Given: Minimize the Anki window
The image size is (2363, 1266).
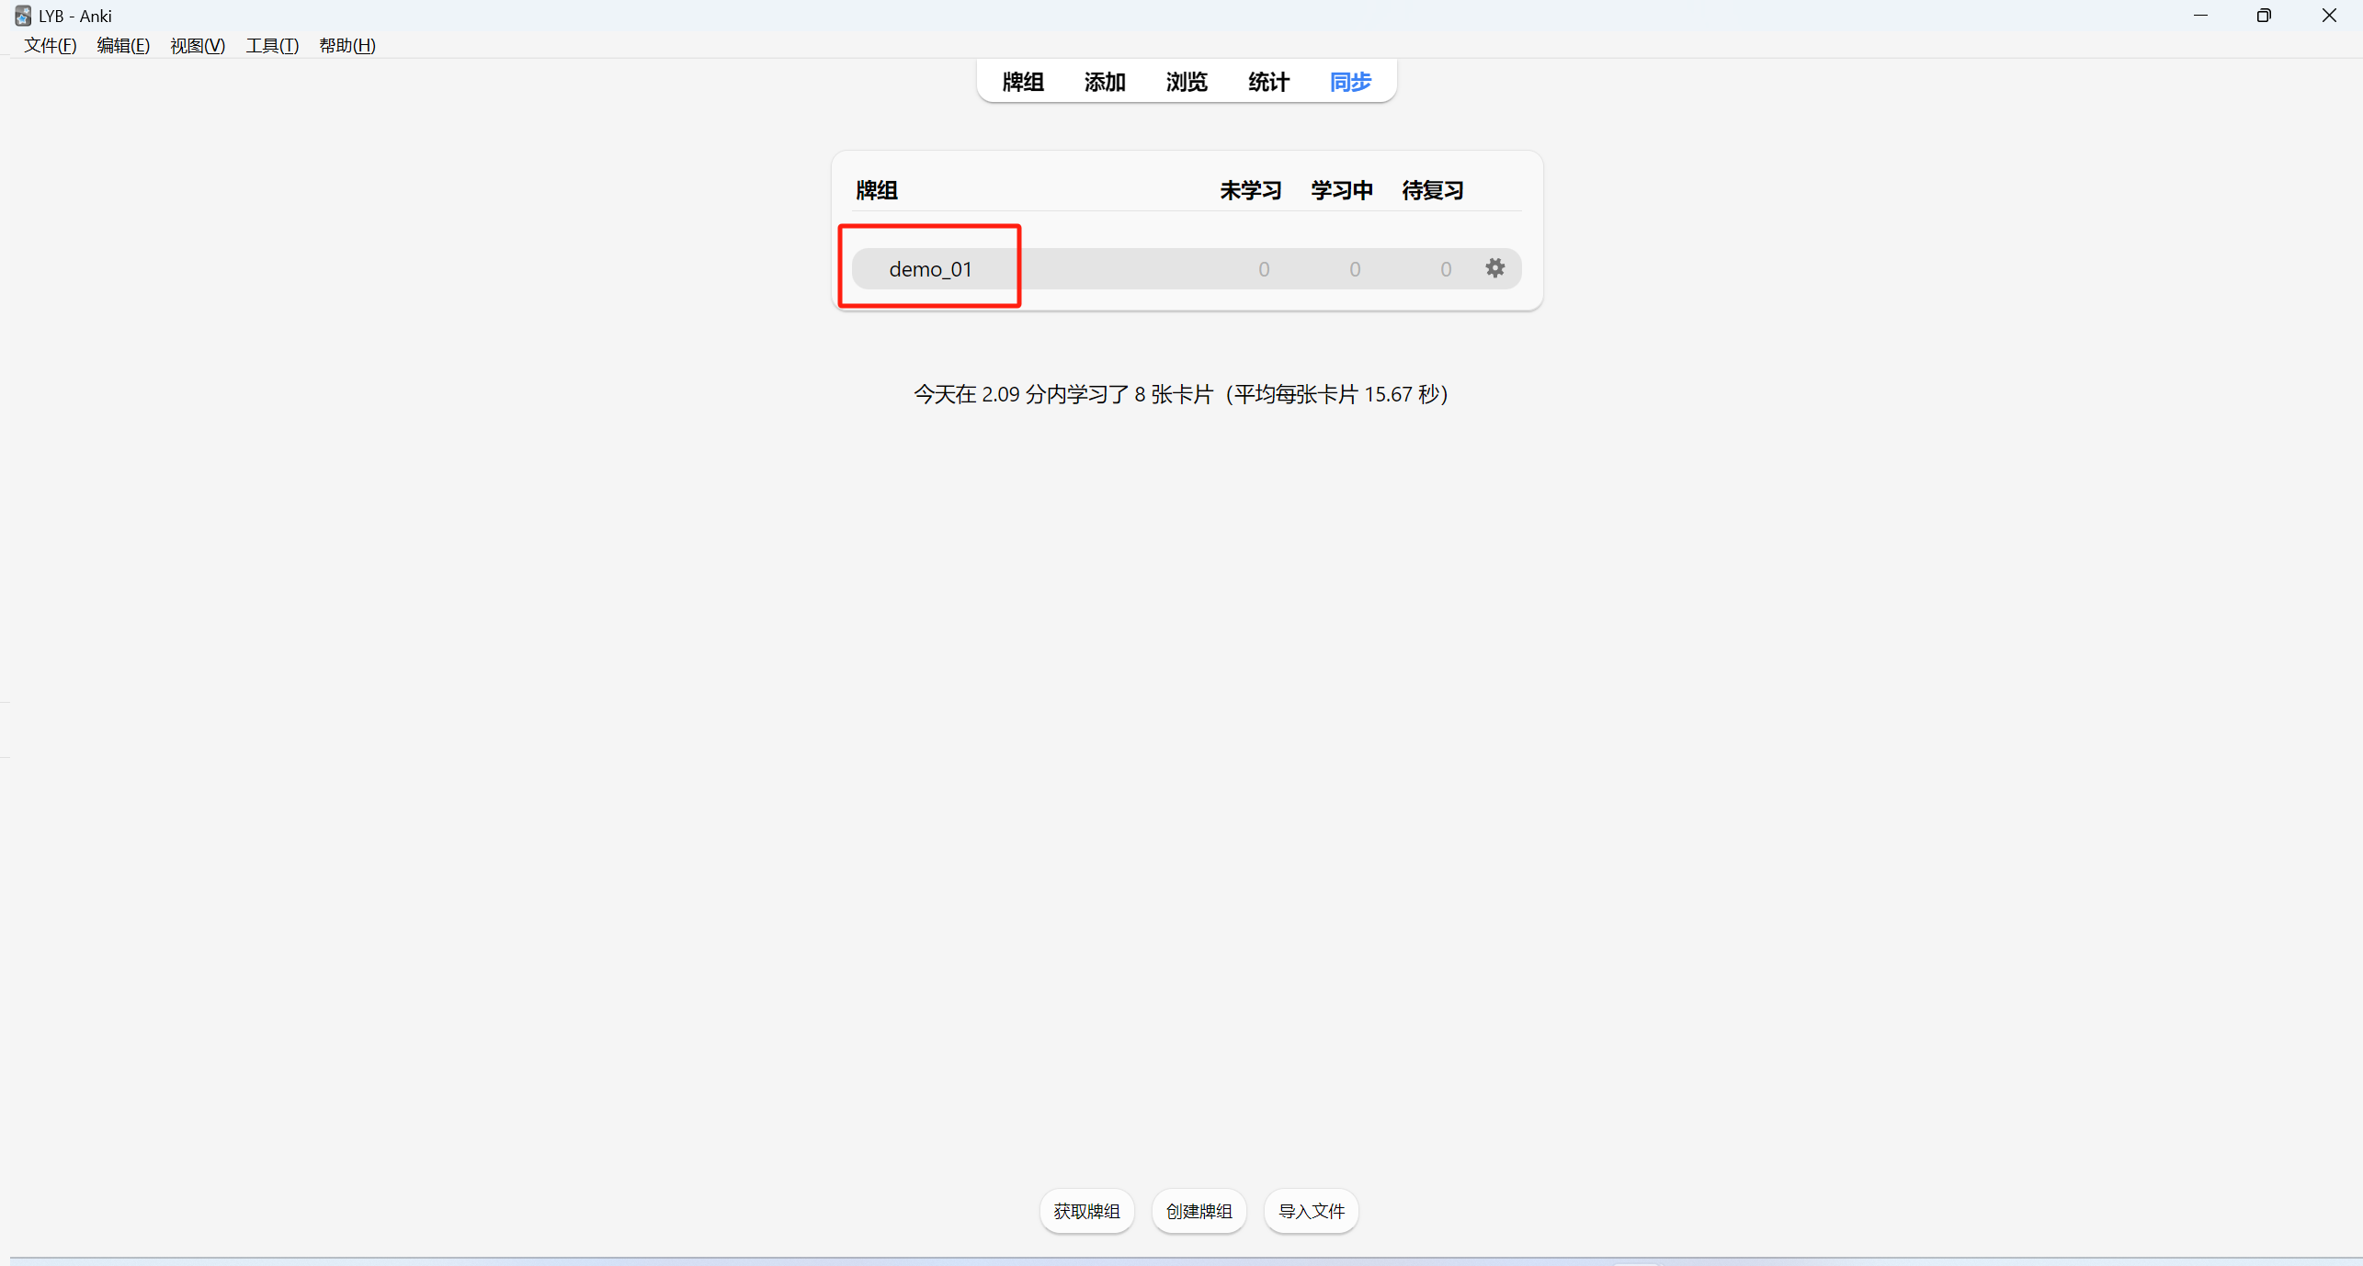Looking at the screenshot, I should [x=2200, y=16].
